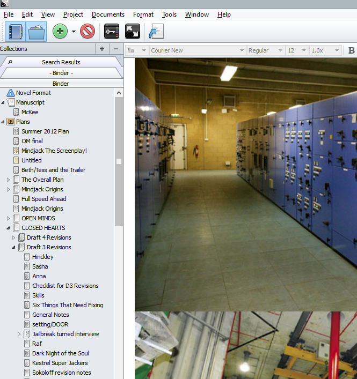
Task: Toggle bold text formatting
Action: tap(352, 50)
